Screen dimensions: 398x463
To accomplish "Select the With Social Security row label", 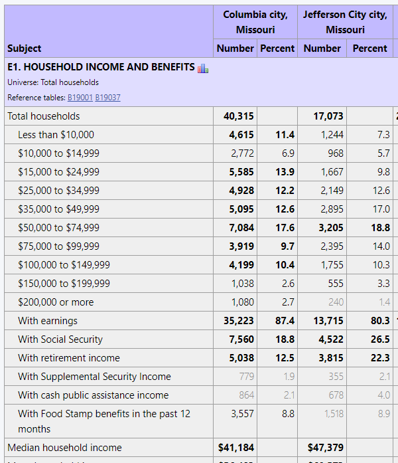I will pyautogui.click(x=60, y=339).
